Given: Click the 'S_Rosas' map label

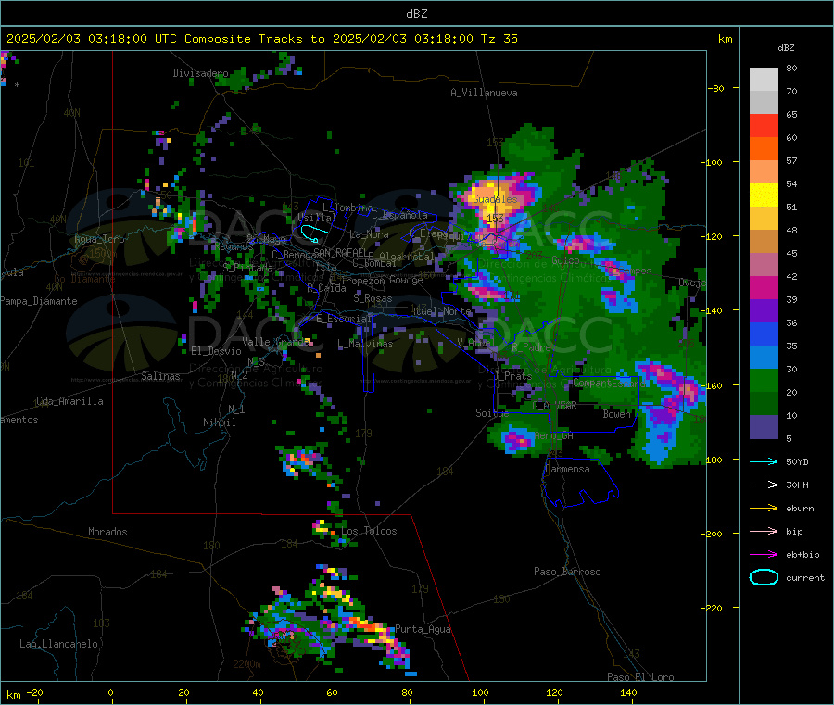Looking at the screenshot, I should [x=373, y=298].
